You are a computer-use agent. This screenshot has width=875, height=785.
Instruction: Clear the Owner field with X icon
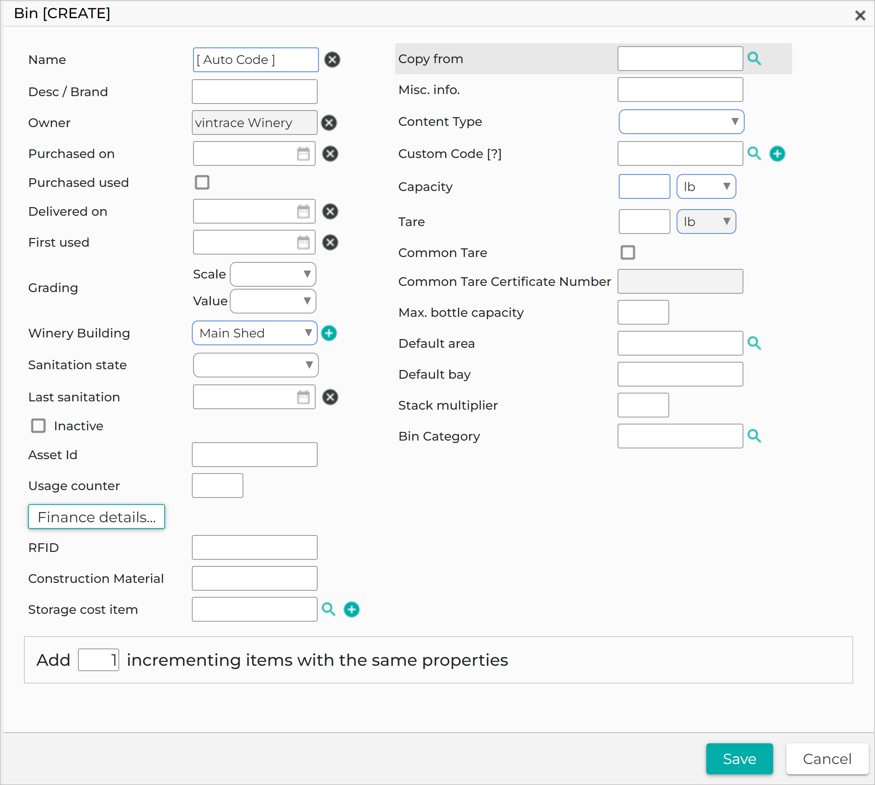coord(329,123)
